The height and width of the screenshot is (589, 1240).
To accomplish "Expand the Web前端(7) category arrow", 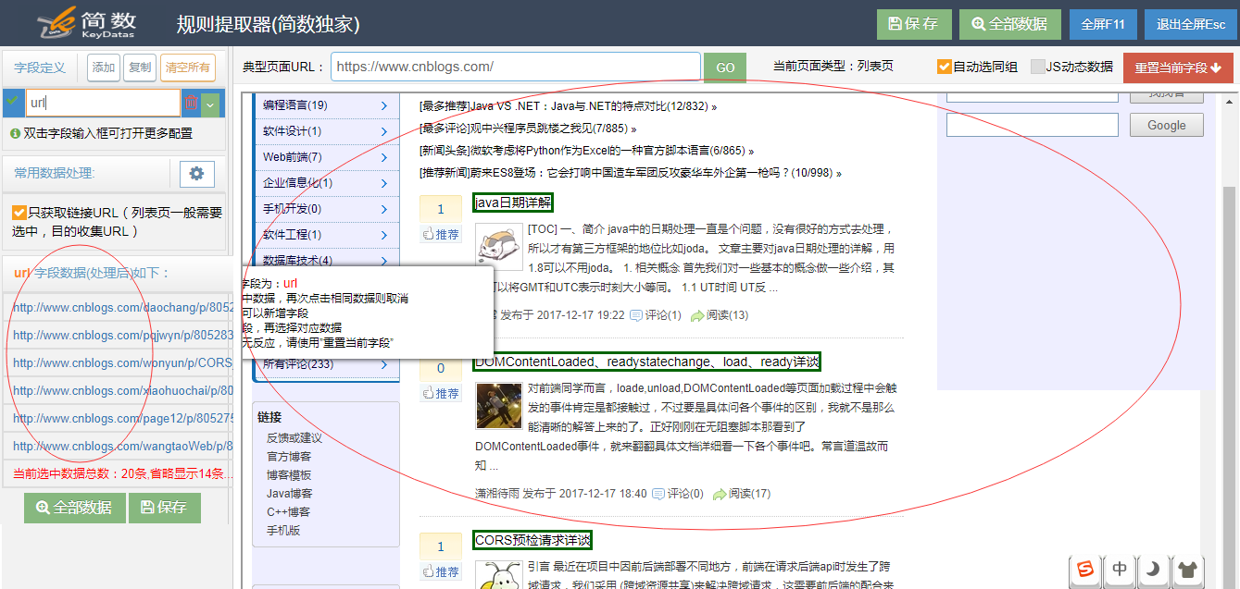I will 383,157.
